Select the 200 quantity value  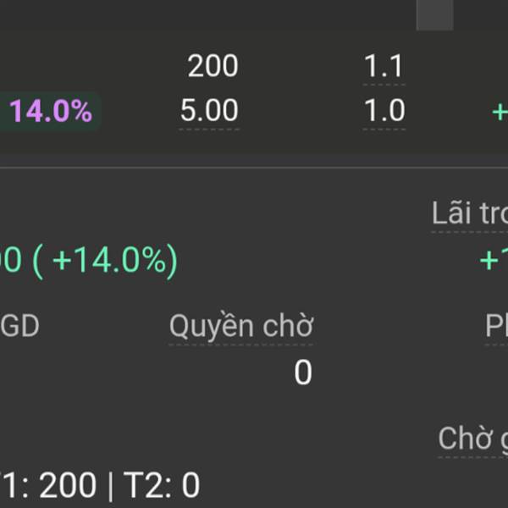click(213, 66)
